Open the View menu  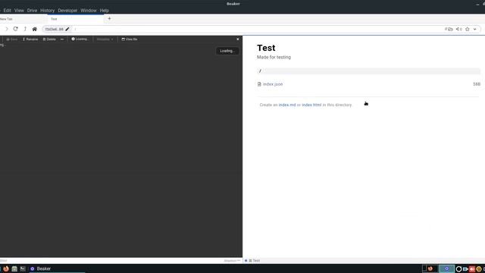[x=19, y=10]
